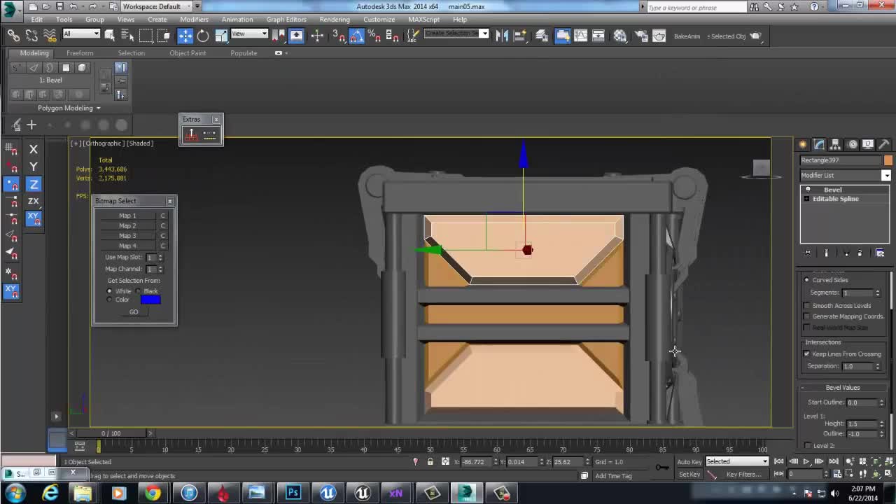This screenshot has height=504, width=896.
Task: Click Configure Modifier Sets icon
Action: (881, 253)
